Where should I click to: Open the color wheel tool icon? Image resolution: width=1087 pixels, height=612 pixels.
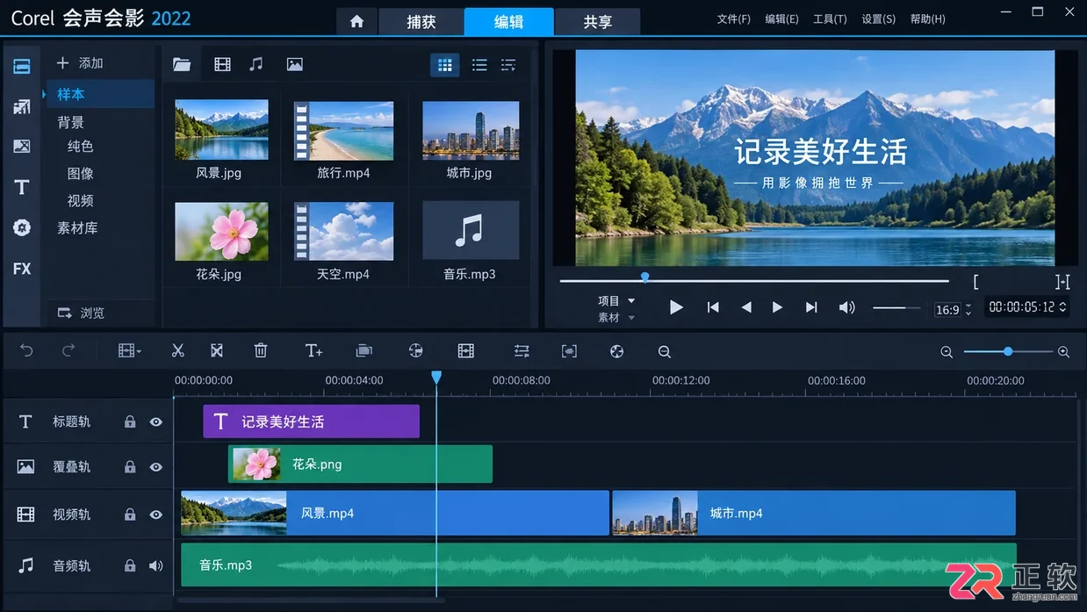616,351
